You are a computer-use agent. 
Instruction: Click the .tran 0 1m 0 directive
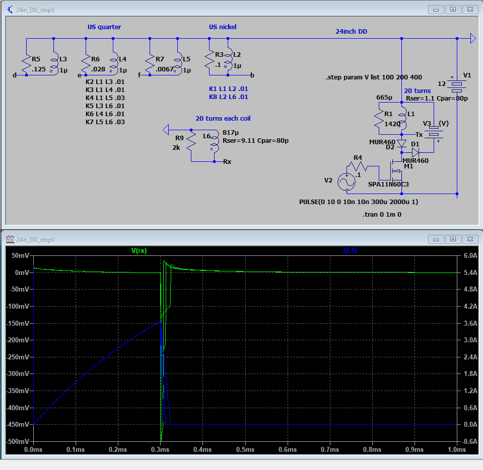coord(382,214)
